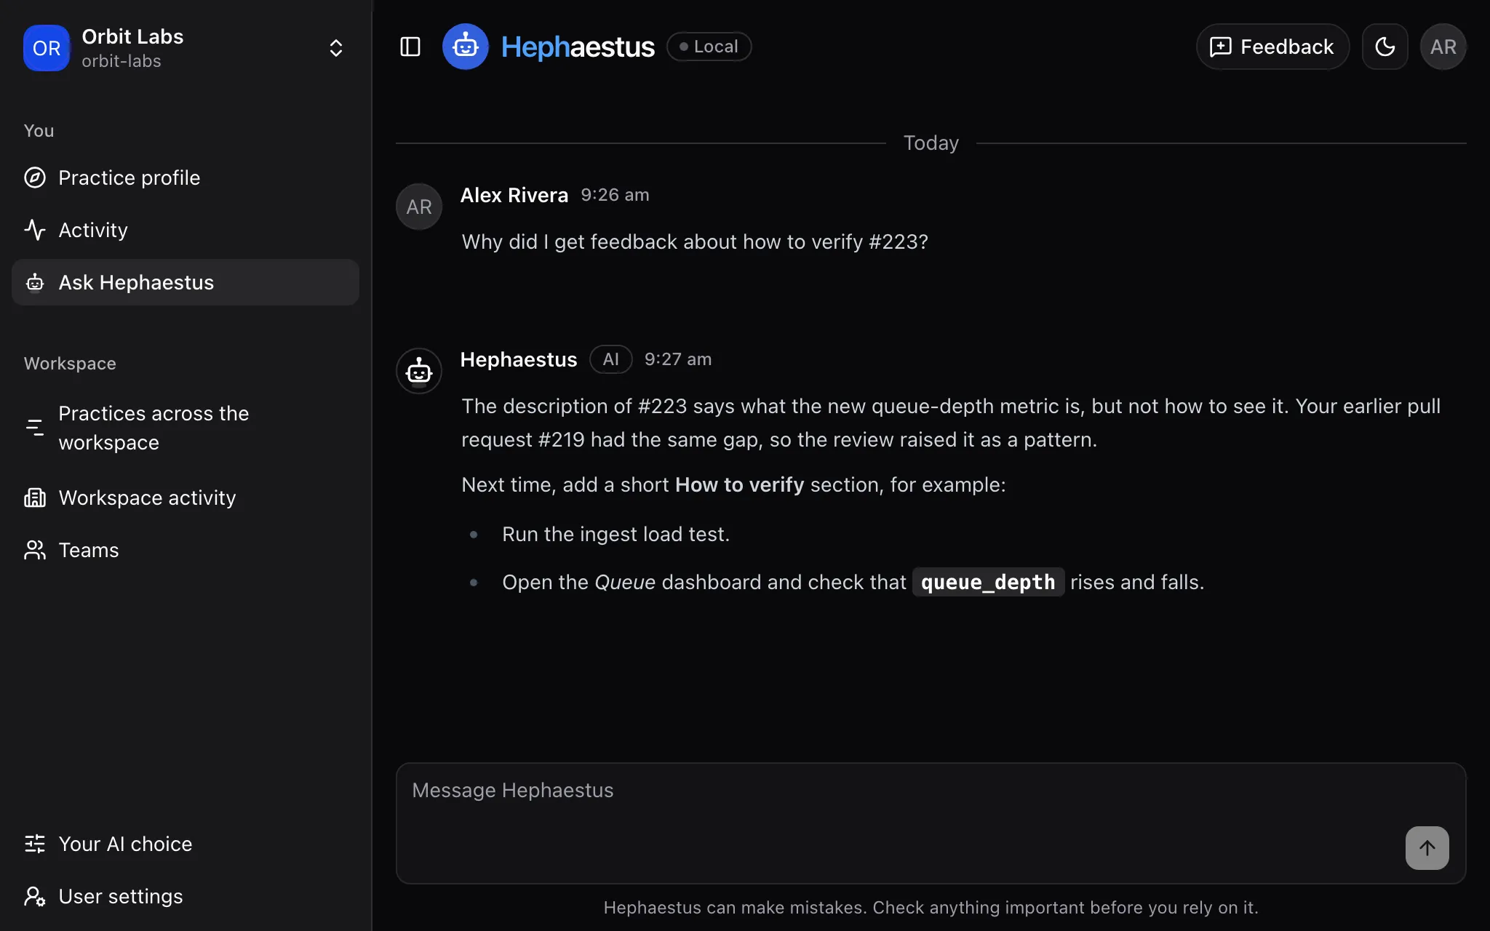Click the 'Workspace' section heading
The image size is (1490, 931).
pyautogui.click(x=70, y=364)
